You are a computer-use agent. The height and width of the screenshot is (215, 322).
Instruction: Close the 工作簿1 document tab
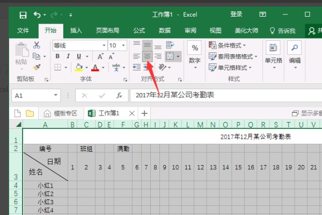[132, 113]
